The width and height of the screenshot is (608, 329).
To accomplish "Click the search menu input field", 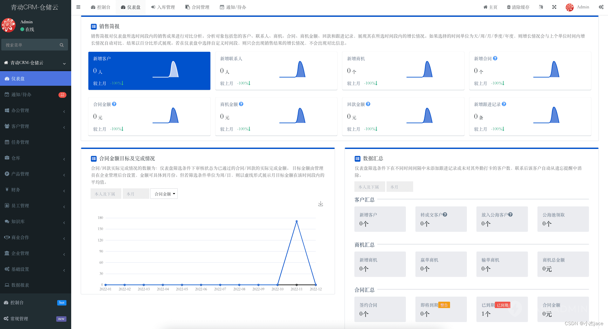I will pos(31,45).
